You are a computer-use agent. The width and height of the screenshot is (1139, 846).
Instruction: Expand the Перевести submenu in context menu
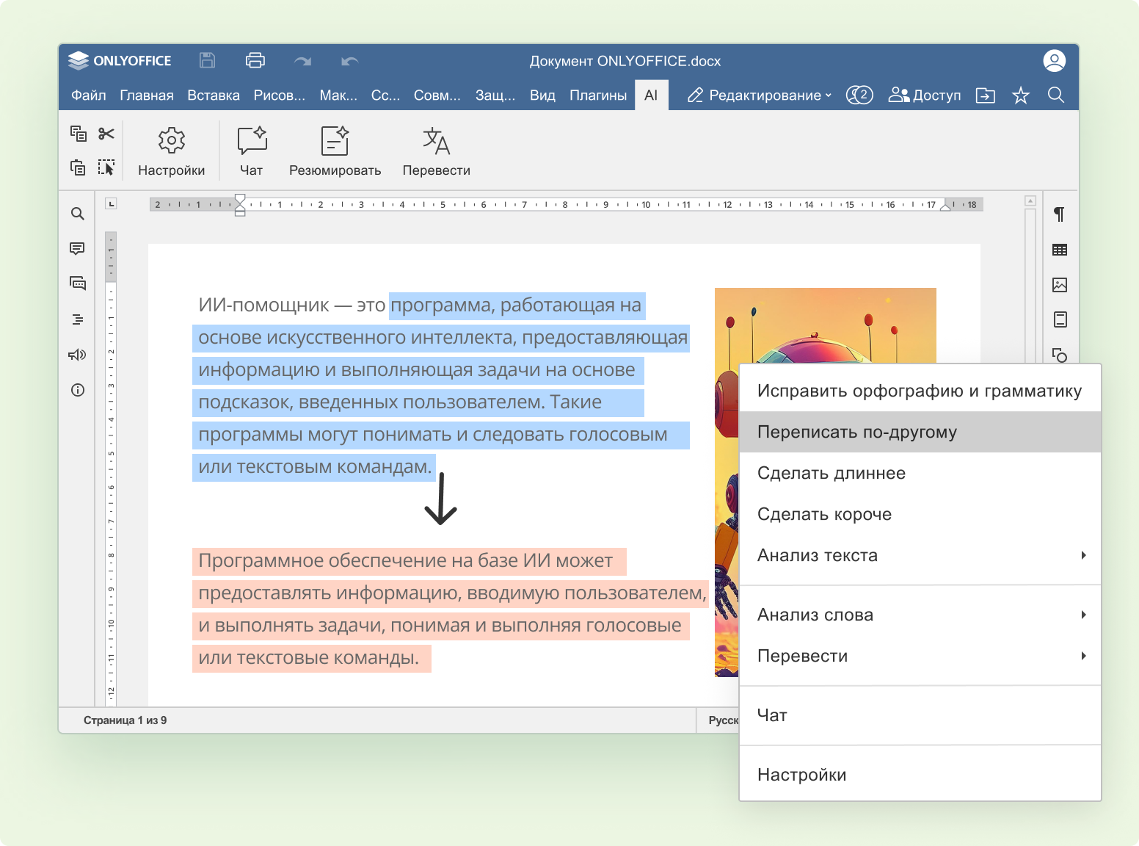pos(920,656)
